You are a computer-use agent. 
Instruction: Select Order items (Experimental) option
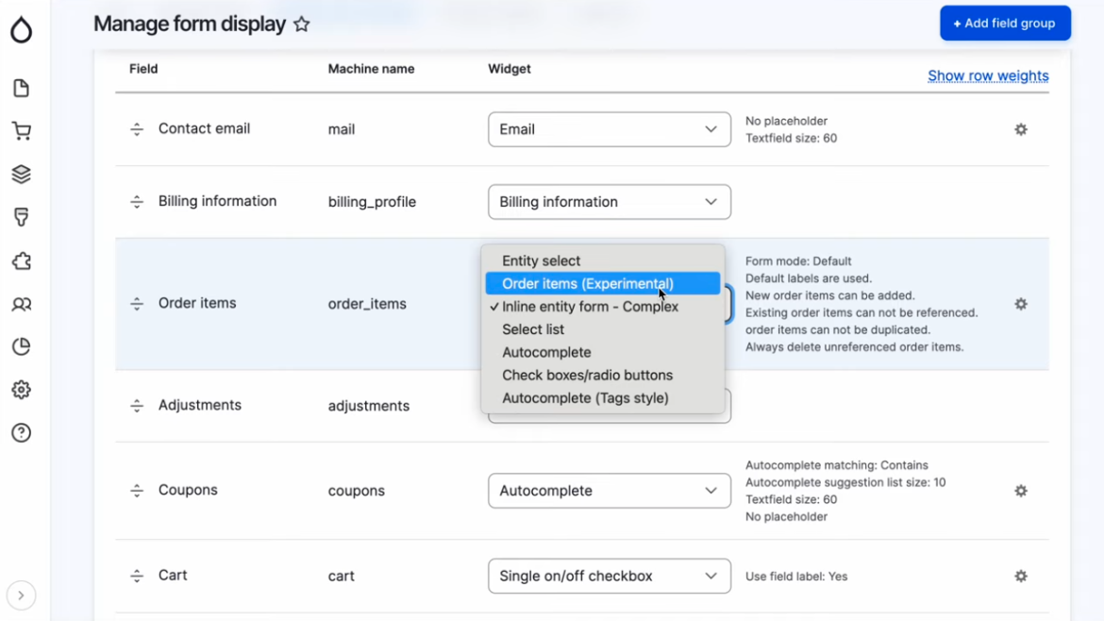point(588,284)
